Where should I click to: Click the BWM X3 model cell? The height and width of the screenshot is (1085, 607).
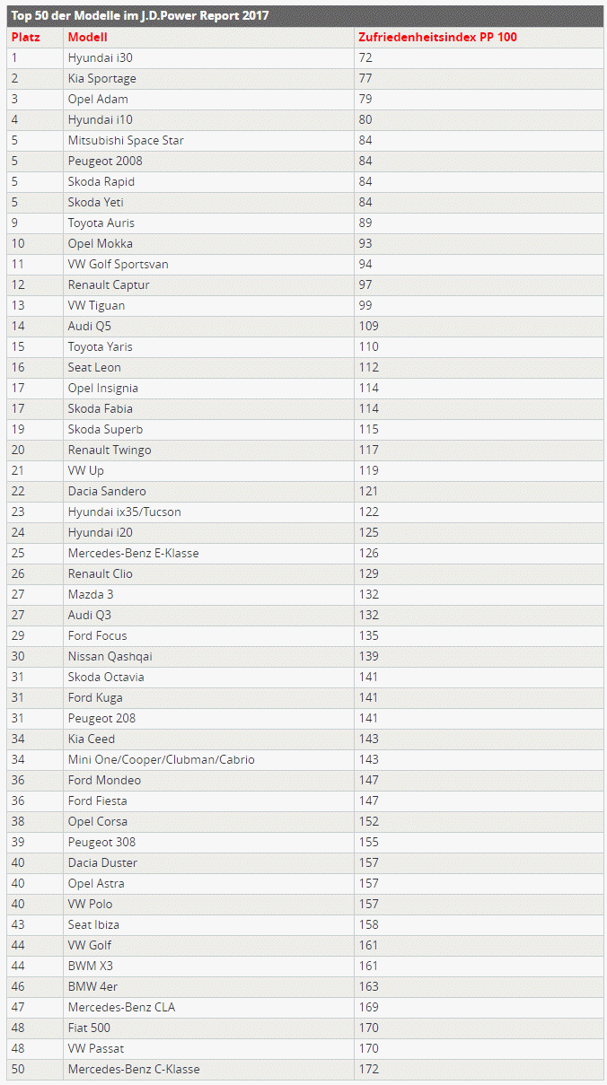click(91, 966)
